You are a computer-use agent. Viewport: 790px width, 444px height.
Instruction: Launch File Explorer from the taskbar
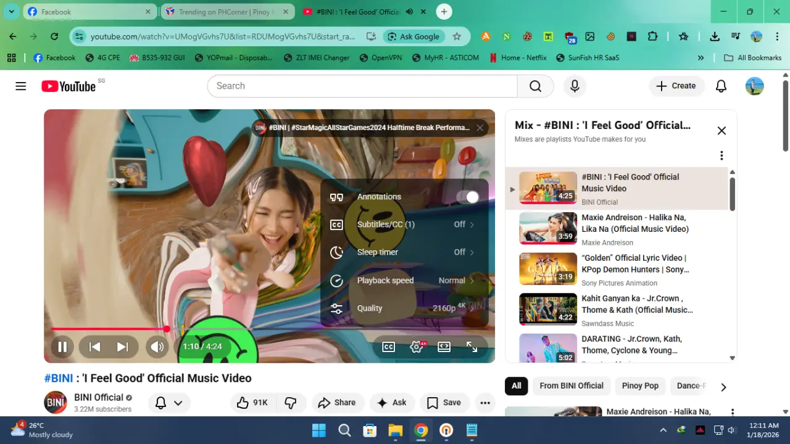click(395, 430)
